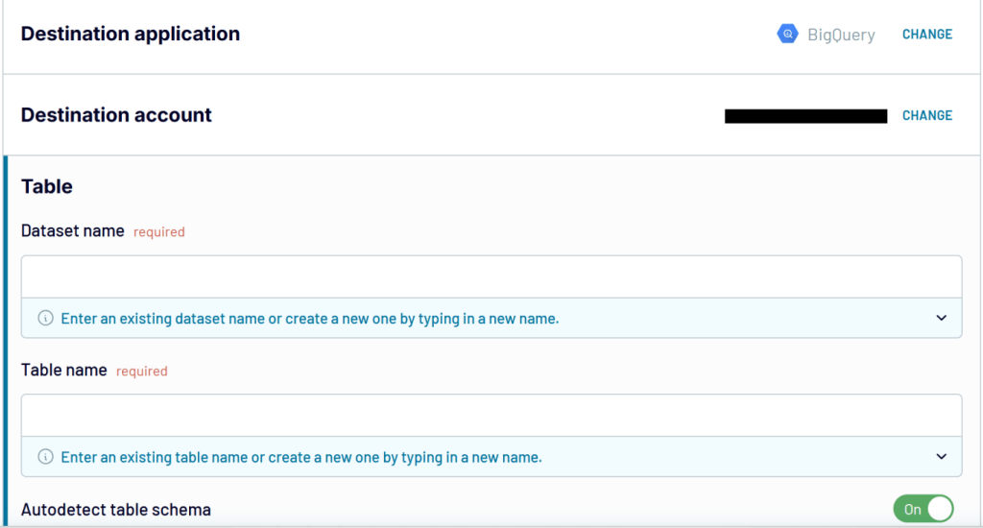
Task: Click the Table section heading
Action: [47, 186]
